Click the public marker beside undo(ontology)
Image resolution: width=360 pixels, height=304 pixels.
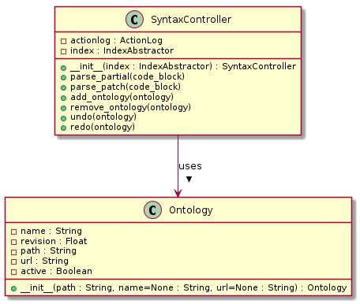click(63, 118)
